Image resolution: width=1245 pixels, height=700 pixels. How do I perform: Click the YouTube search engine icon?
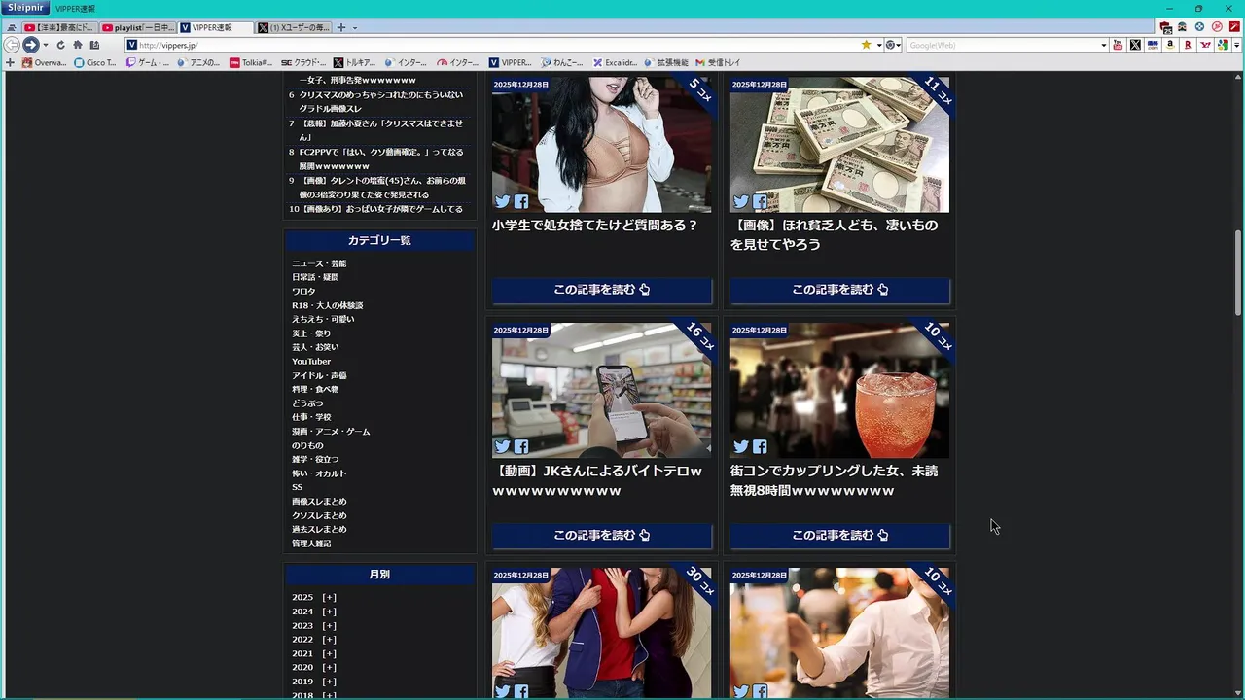tap(1118, 45)
